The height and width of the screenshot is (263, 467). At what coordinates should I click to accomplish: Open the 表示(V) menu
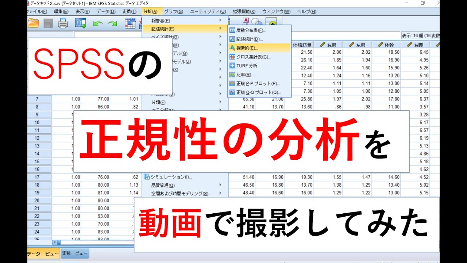click(x=82, y=12)
